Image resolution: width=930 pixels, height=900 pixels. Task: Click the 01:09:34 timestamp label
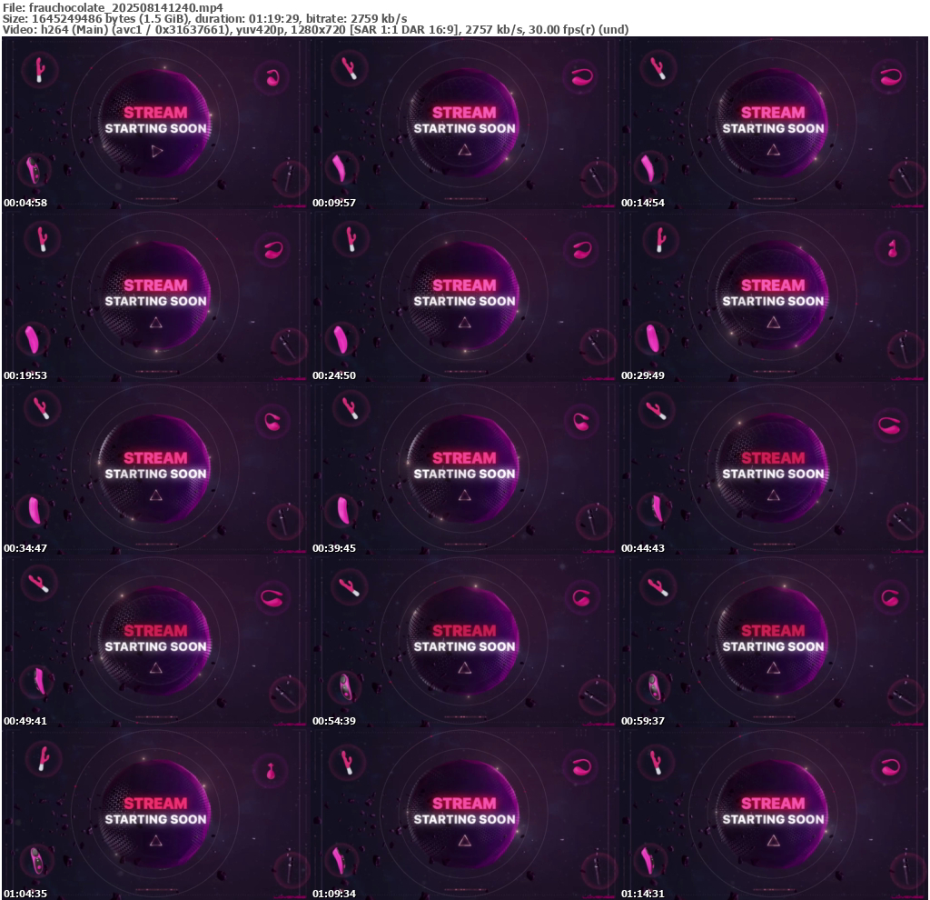[334, 894]
